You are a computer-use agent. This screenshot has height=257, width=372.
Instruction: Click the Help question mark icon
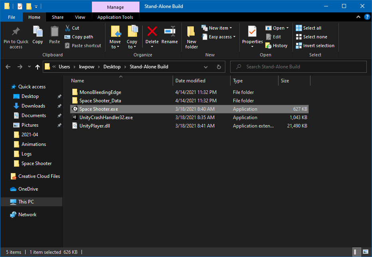(x=367, y=17)
